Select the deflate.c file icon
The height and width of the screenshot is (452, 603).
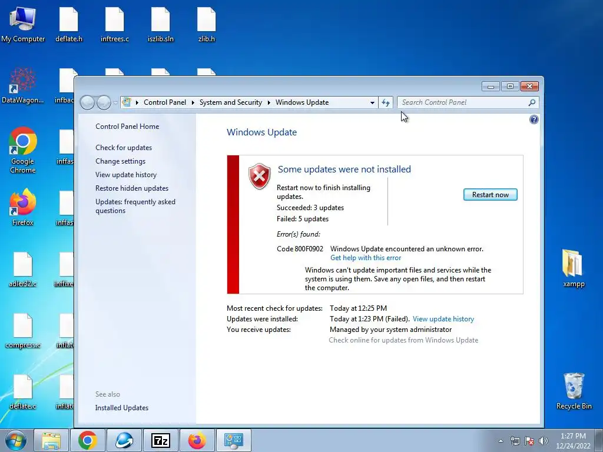click(x=23, y=391)
